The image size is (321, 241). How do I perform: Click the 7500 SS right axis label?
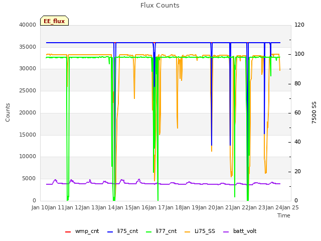(x=314, y=112)
